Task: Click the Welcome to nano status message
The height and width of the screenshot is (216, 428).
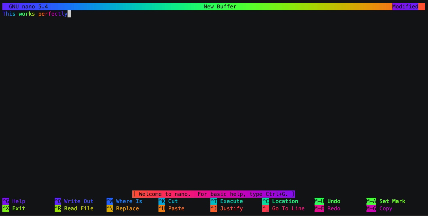Action: [214, 194]
